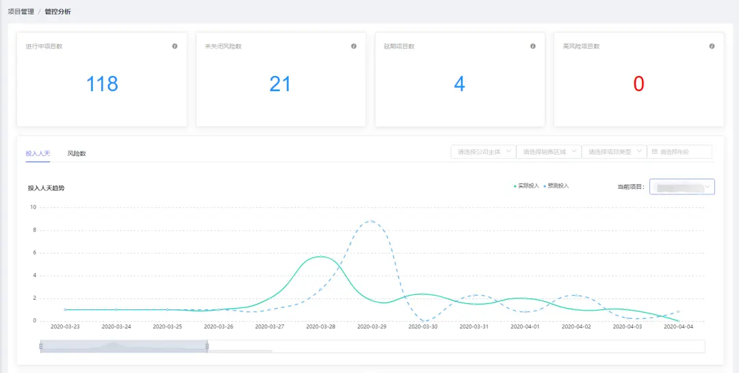The image size is (739, 373).
Task: Click the number 4 delayed projects
Action: click(x=460, y=84)
